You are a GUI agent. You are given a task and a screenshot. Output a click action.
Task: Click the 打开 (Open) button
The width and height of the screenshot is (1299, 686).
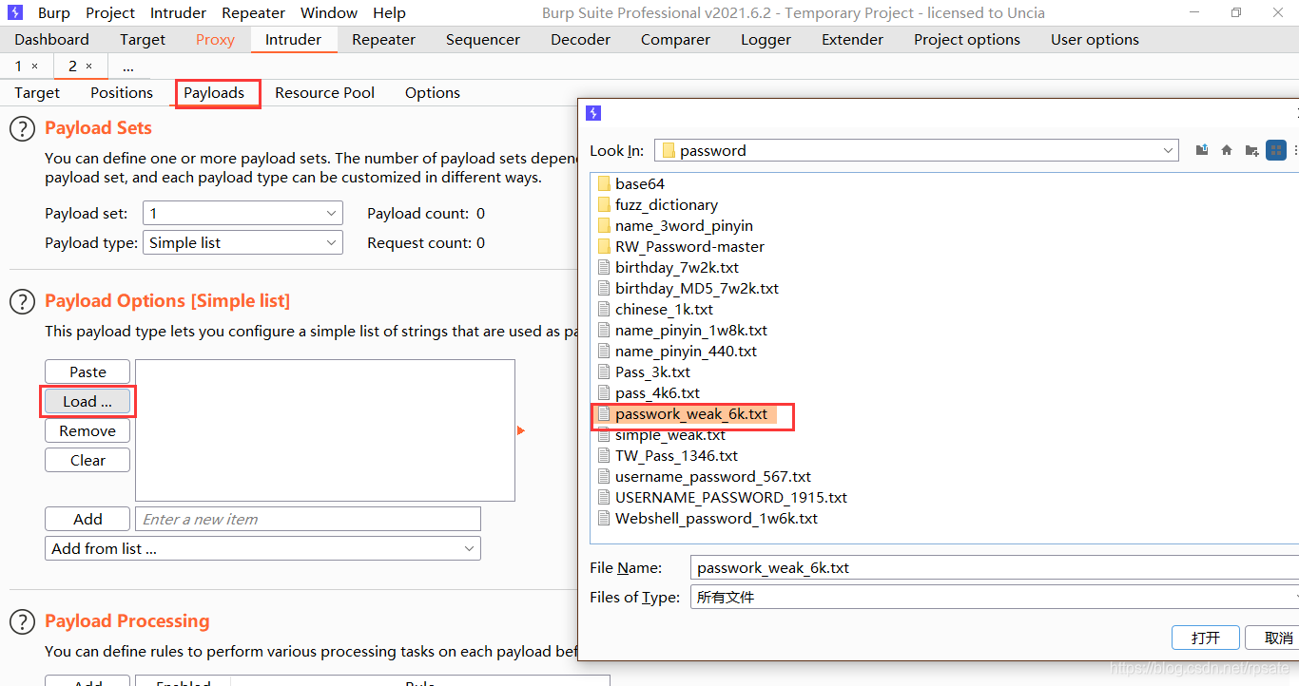pos(1206,638)
